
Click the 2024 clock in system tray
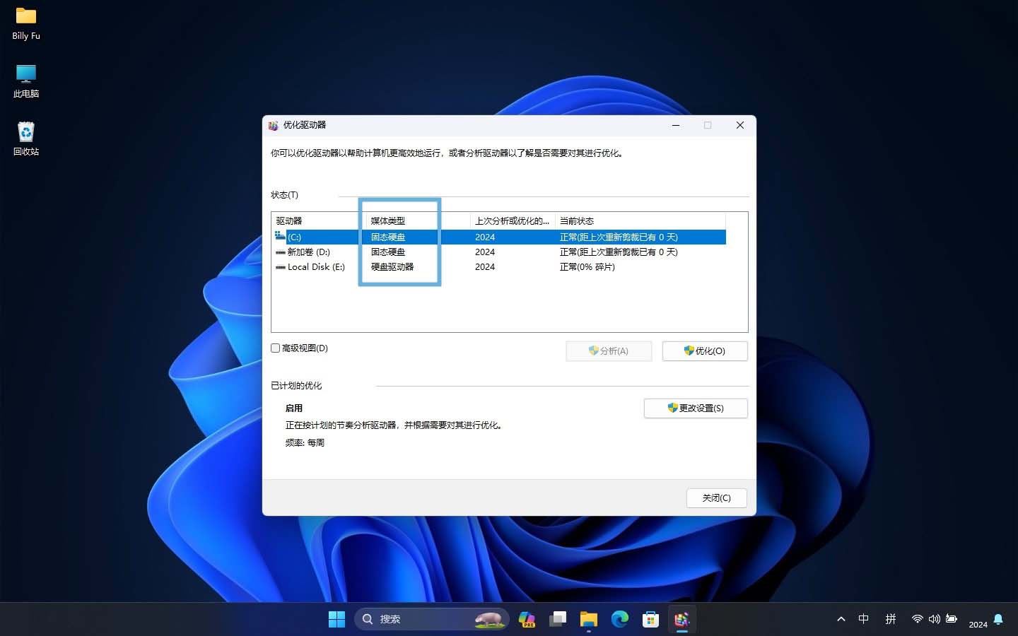(x=978, y=624)
